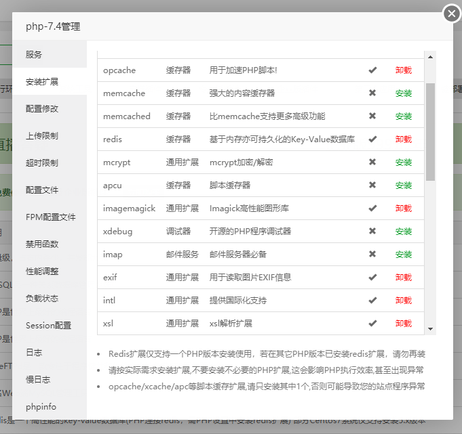462x434 pixels.
Task: Uninstall the exif extension
Action: point(404,278)
